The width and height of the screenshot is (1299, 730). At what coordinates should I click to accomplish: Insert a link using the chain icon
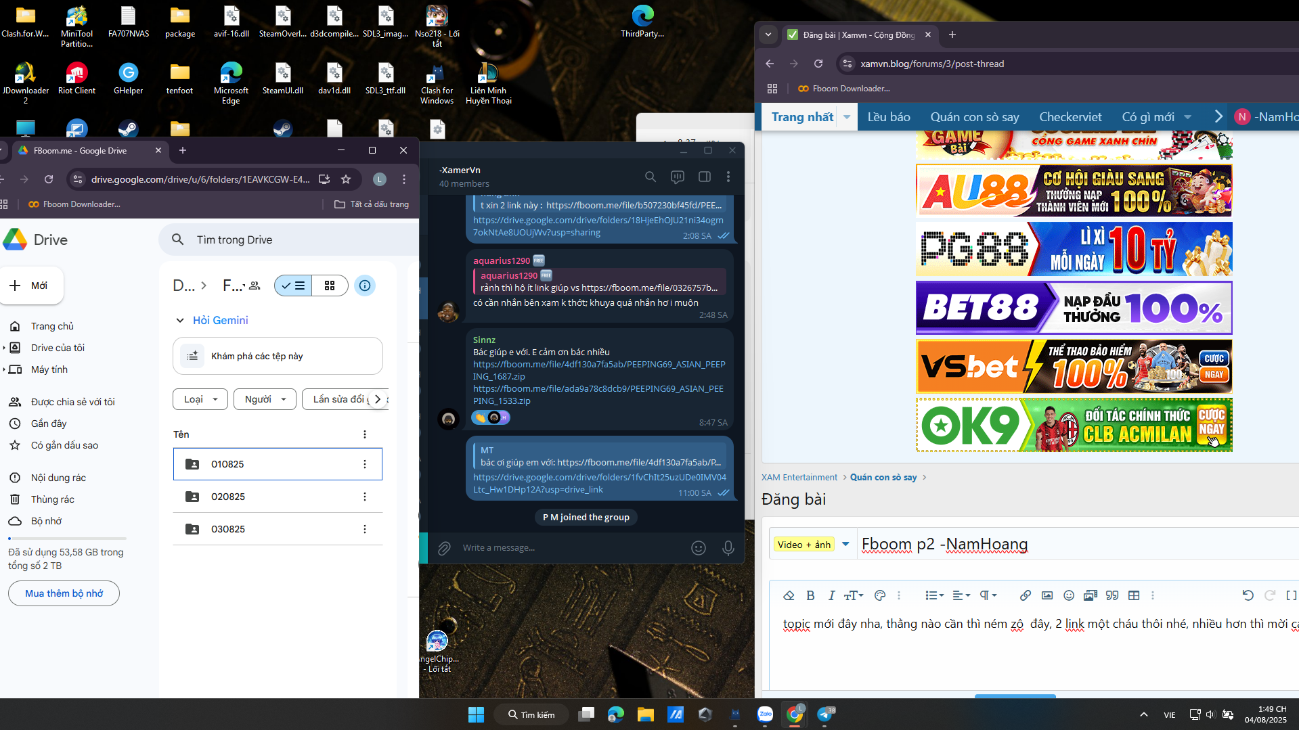click(x=1025, y=595)
